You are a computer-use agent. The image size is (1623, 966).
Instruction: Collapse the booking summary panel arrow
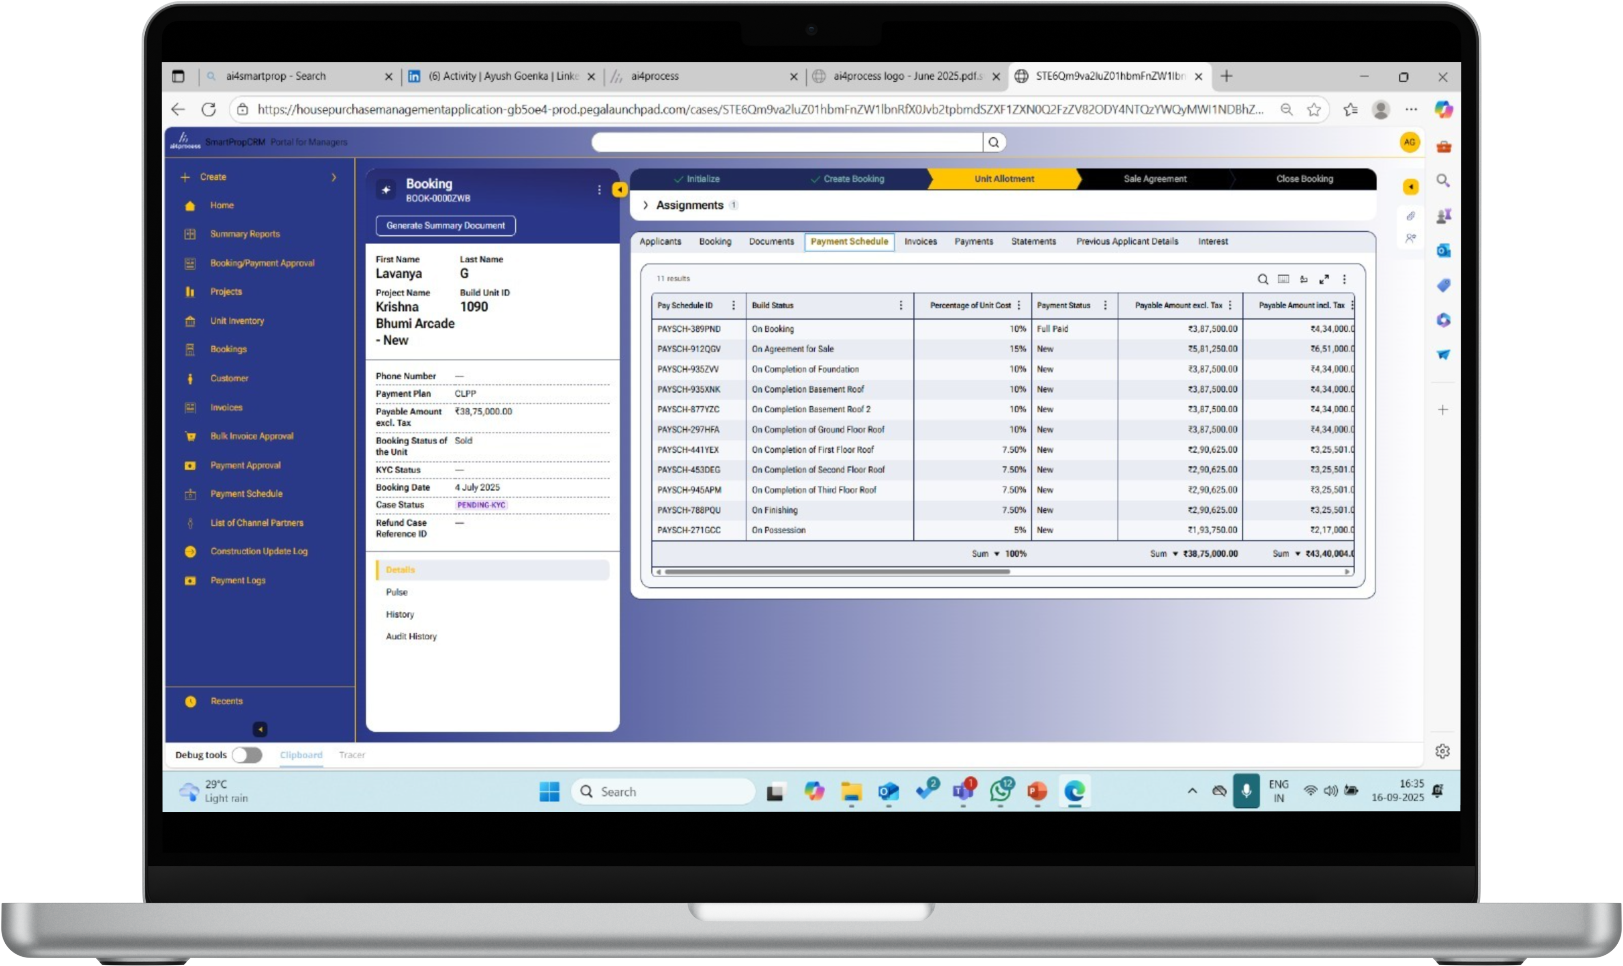[620, 189]
